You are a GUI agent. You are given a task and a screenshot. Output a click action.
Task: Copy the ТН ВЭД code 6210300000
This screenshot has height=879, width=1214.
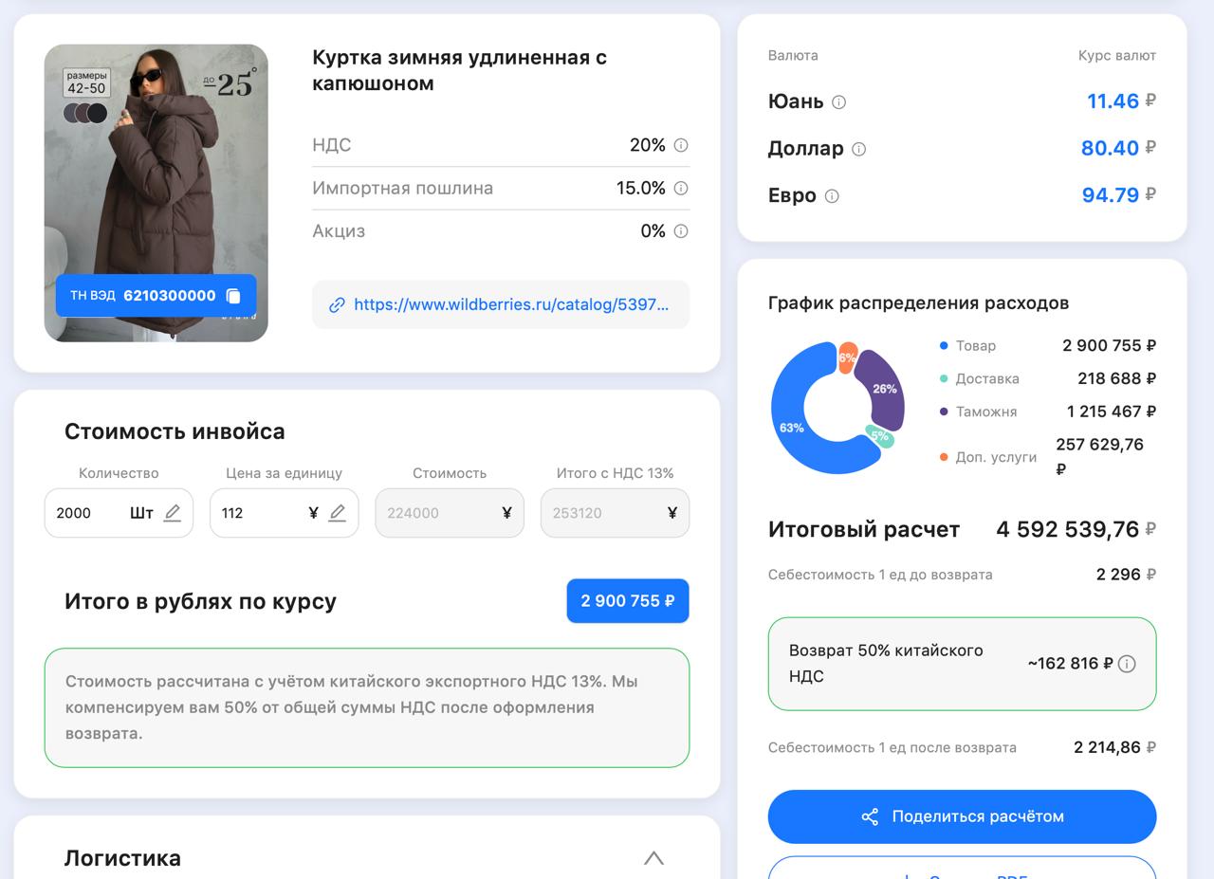(x=233, y=296)
